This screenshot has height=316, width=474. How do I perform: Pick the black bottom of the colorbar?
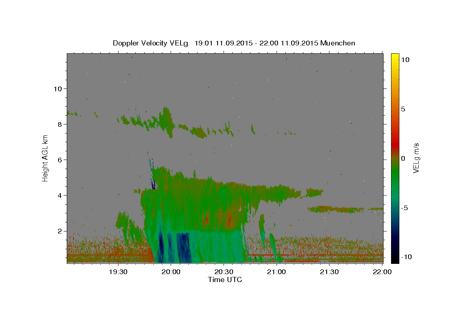(395, 260)
